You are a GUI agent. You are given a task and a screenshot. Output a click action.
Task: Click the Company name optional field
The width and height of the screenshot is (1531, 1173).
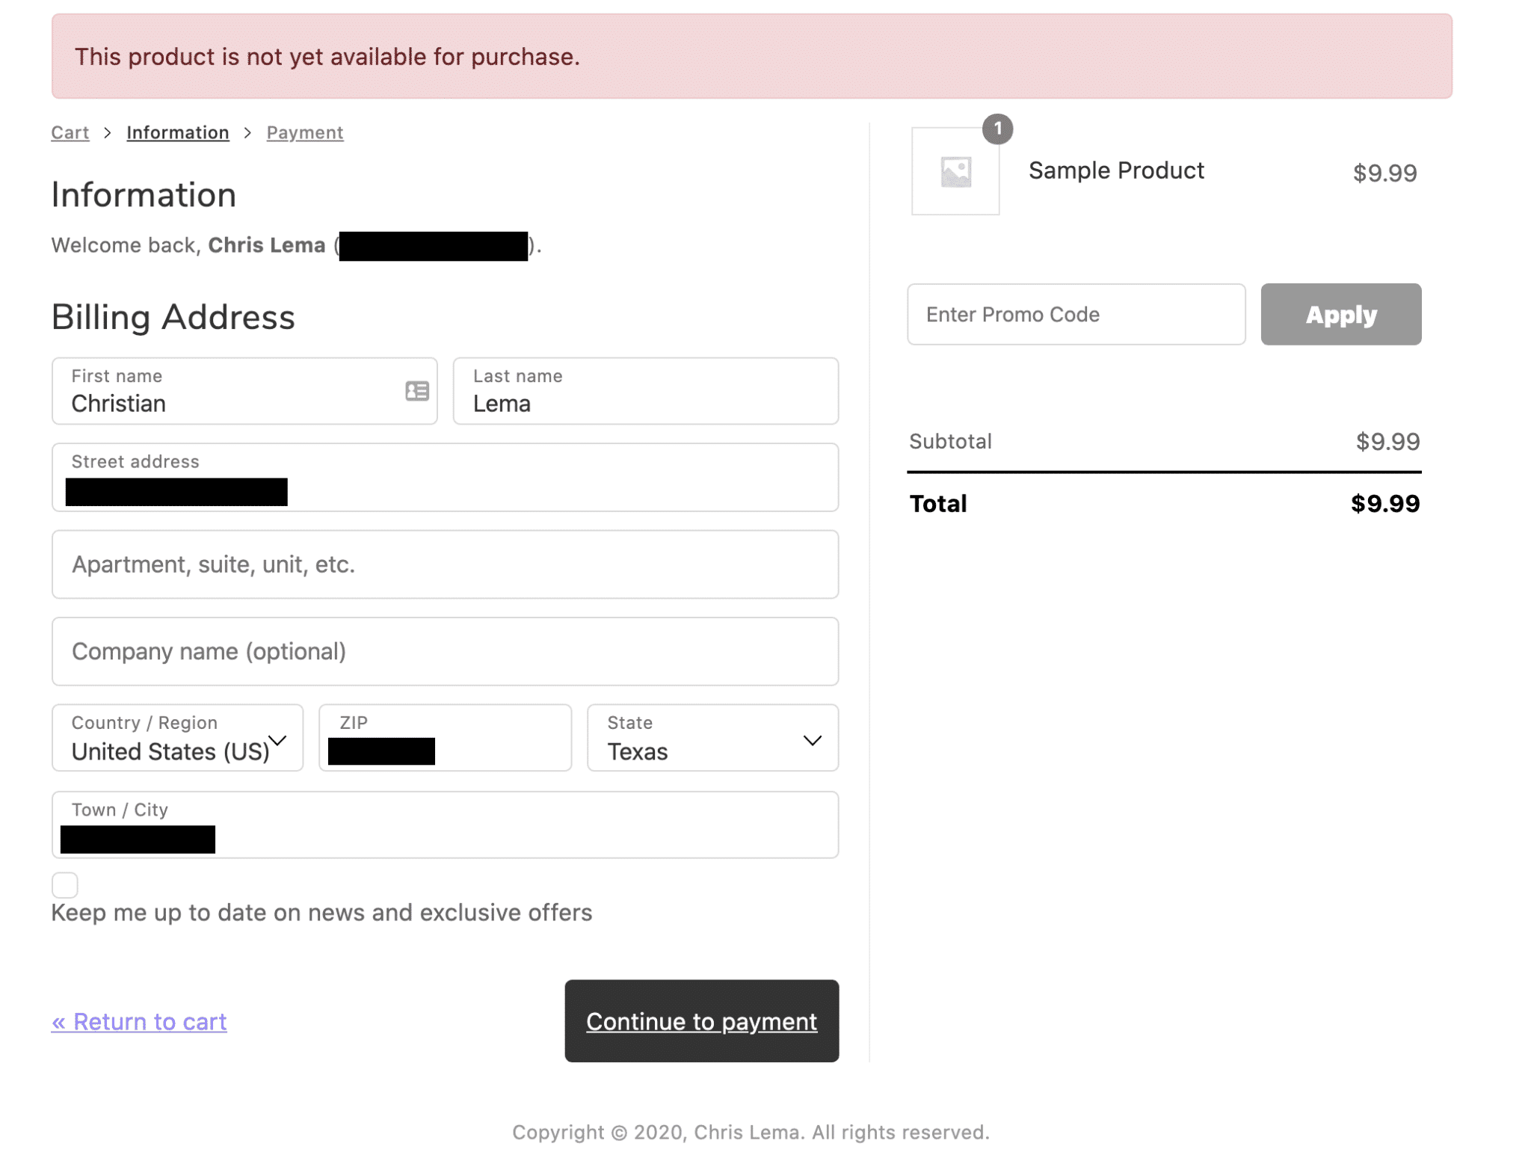point(445,651)
